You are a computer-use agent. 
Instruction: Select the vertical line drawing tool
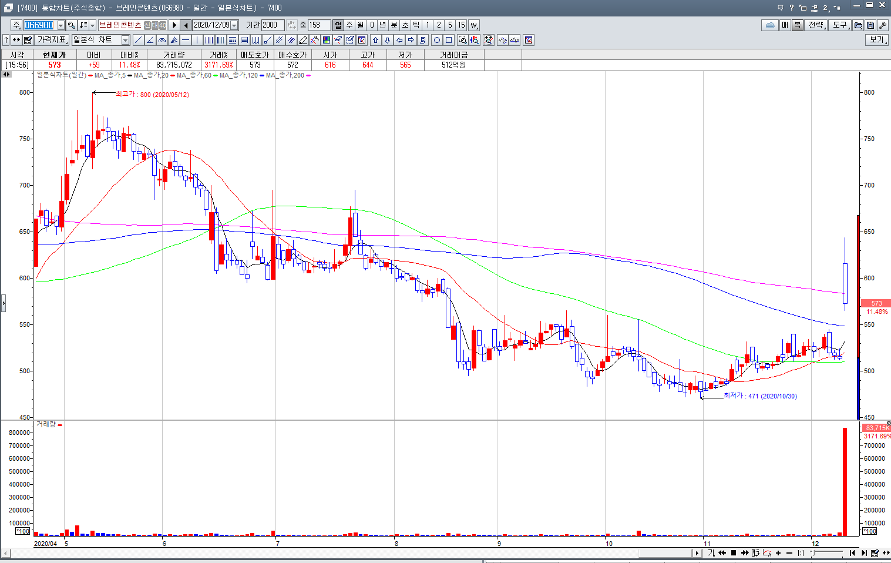pyautogui.click(x=197, y=40)
